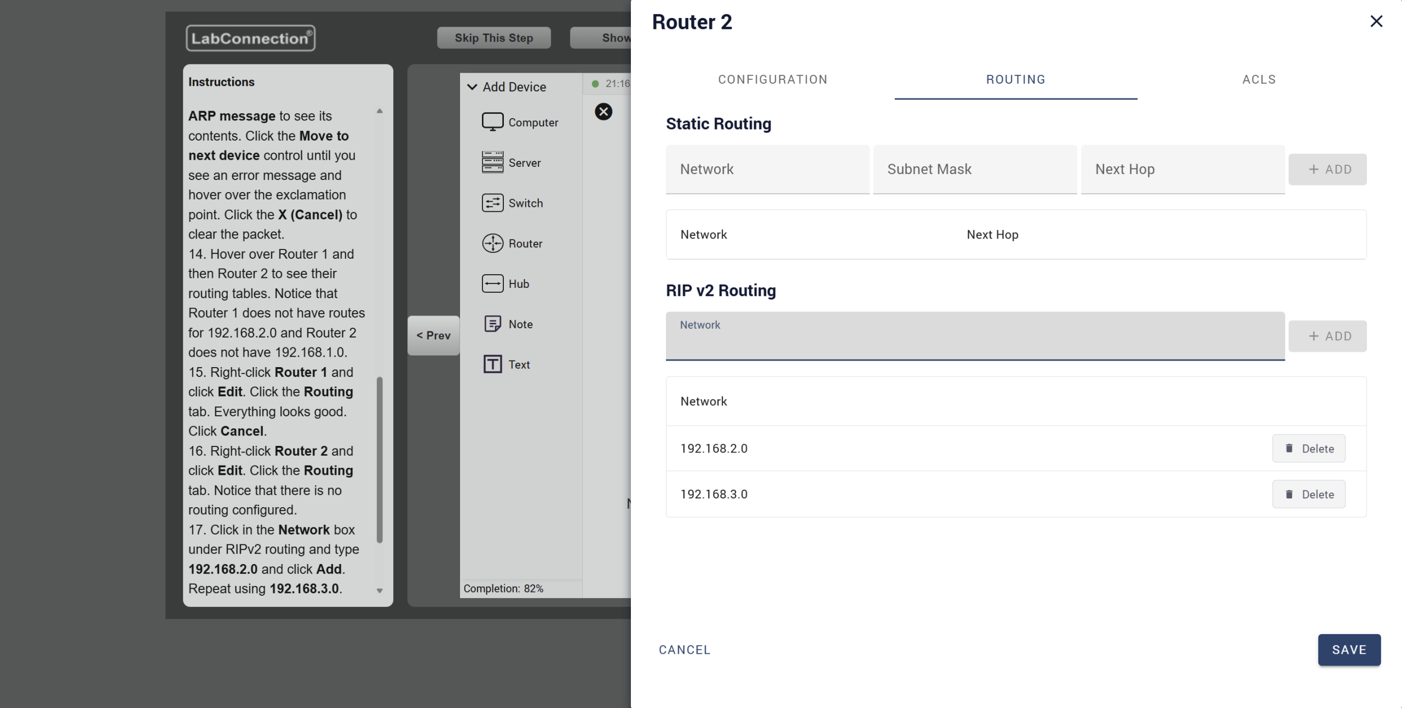Select the Note icon
The width and height of the screenshot is (1402, 708).
click(x=492, y=324)
